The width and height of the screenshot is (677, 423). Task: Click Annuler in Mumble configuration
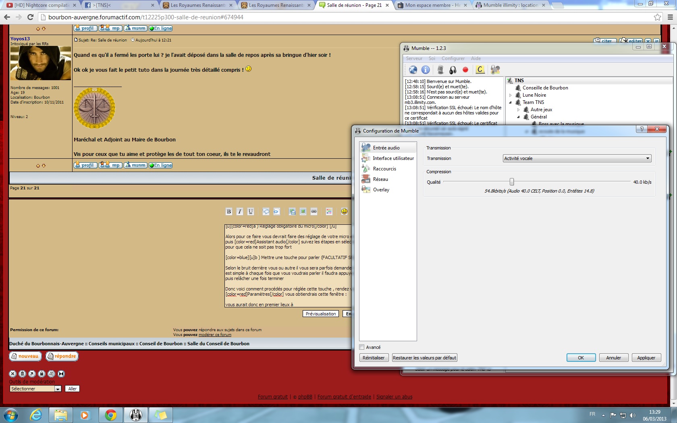click(613, 358)
